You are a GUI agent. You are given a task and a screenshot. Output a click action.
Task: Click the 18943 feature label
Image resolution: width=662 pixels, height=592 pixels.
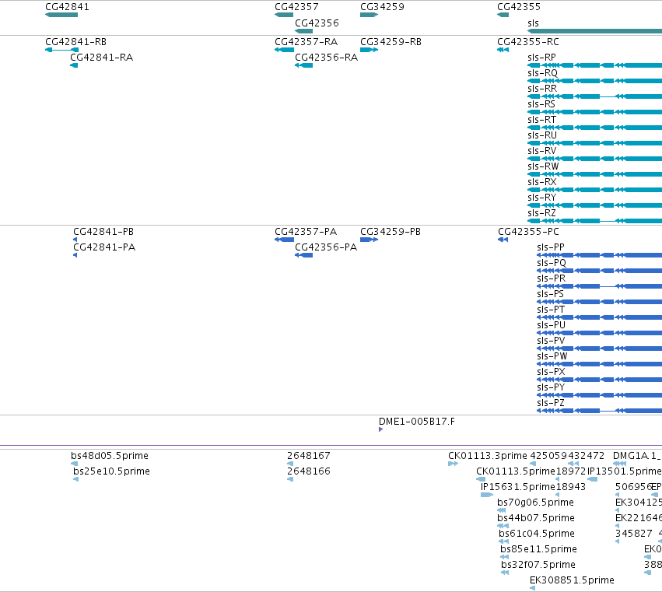pyautogui.click(x=571, y=487)
